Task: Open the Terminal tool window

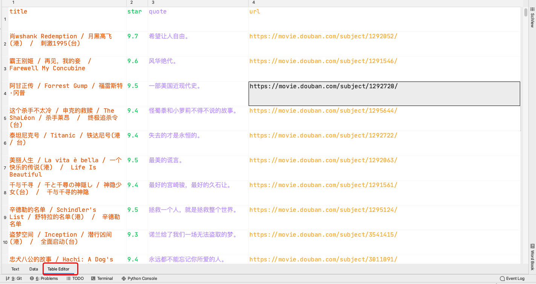Action: pyautogui.click(x=102, y=278)
